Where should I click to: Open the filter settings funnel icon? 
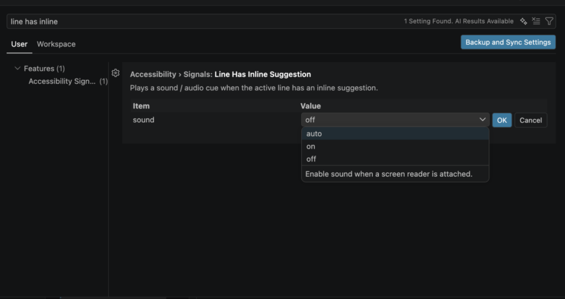[549, 21]
